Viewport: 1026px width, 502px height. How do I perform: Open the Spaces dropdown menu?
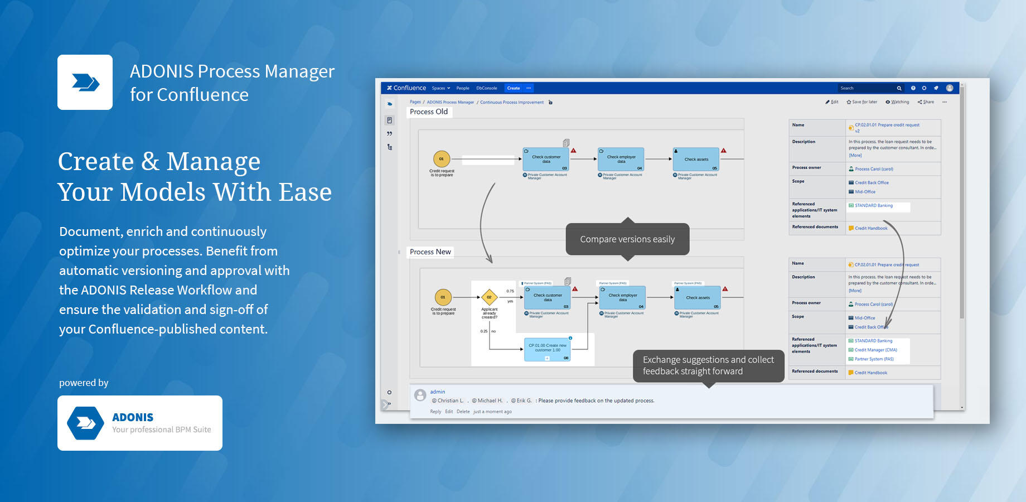441,88
